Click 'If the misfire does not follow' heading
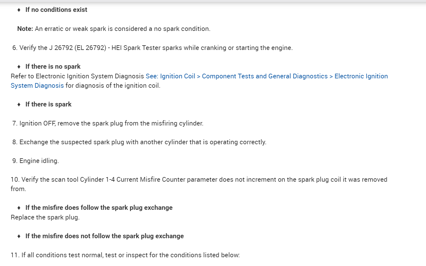 coord(104,236)
